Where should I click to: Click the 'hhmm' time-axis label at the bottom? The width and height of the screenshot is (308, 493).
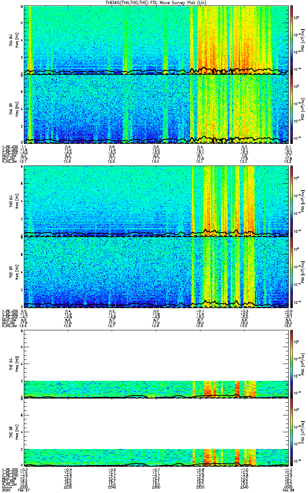point(6,488)
